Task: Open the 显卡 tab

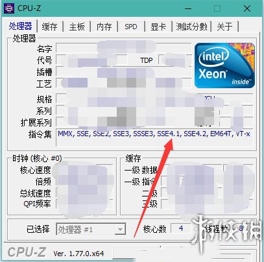Action: click(x=158, y=27)
